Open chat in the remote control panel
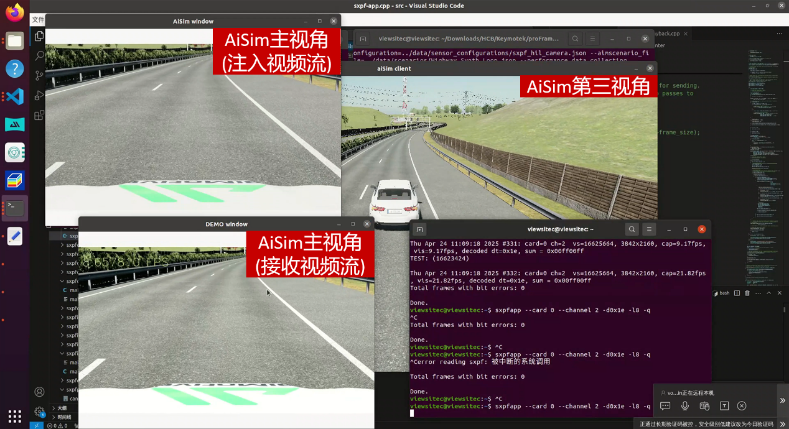 (665, 406)
